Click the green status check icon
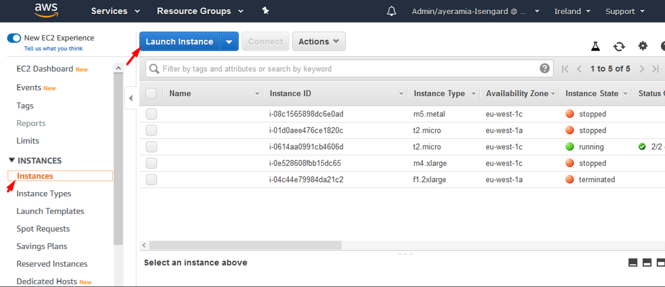Screen dimensions: 665x287 [x=642, y=147]
